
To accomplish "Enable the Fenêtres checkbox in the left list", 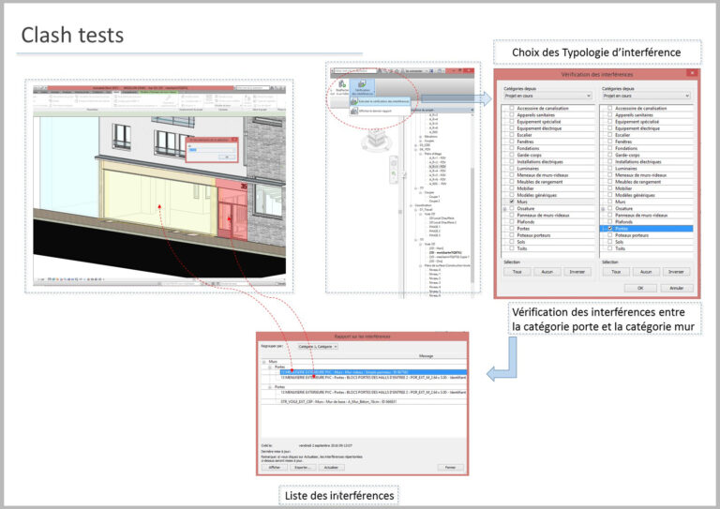I will click(x=511, y=141).
